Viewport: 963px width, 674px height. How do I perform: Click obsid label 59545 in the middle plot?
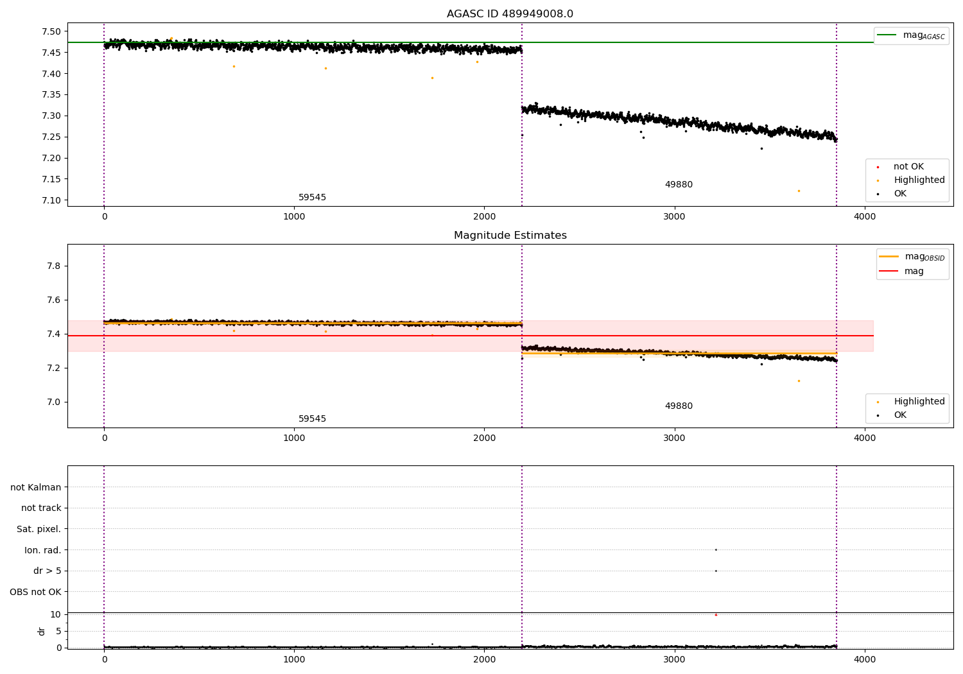[x=312, y=419]
